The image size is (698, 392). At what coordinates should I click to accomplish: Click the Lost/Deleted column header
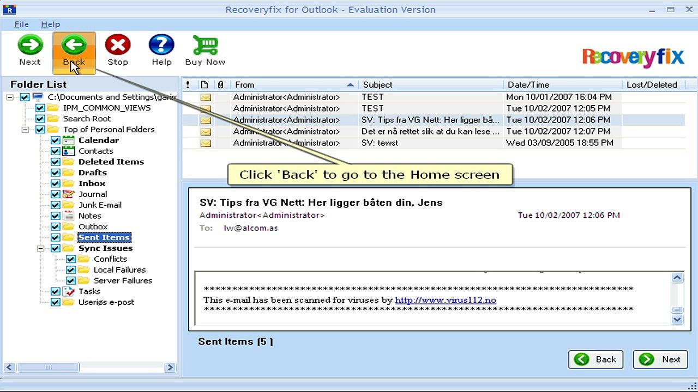[x=654, y=85]
